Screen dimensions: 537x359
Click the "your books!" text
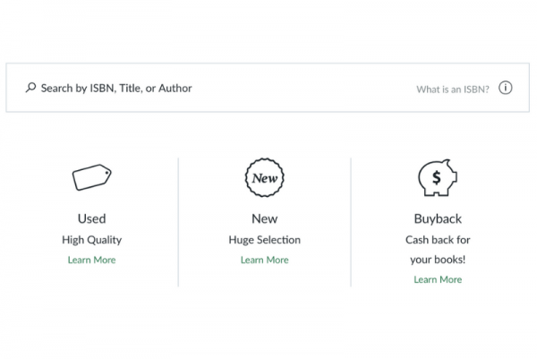click(438, 260)
